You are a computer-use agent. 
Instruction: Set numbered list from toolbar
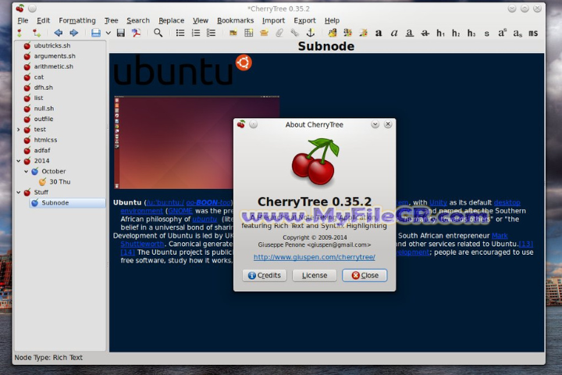196,33
